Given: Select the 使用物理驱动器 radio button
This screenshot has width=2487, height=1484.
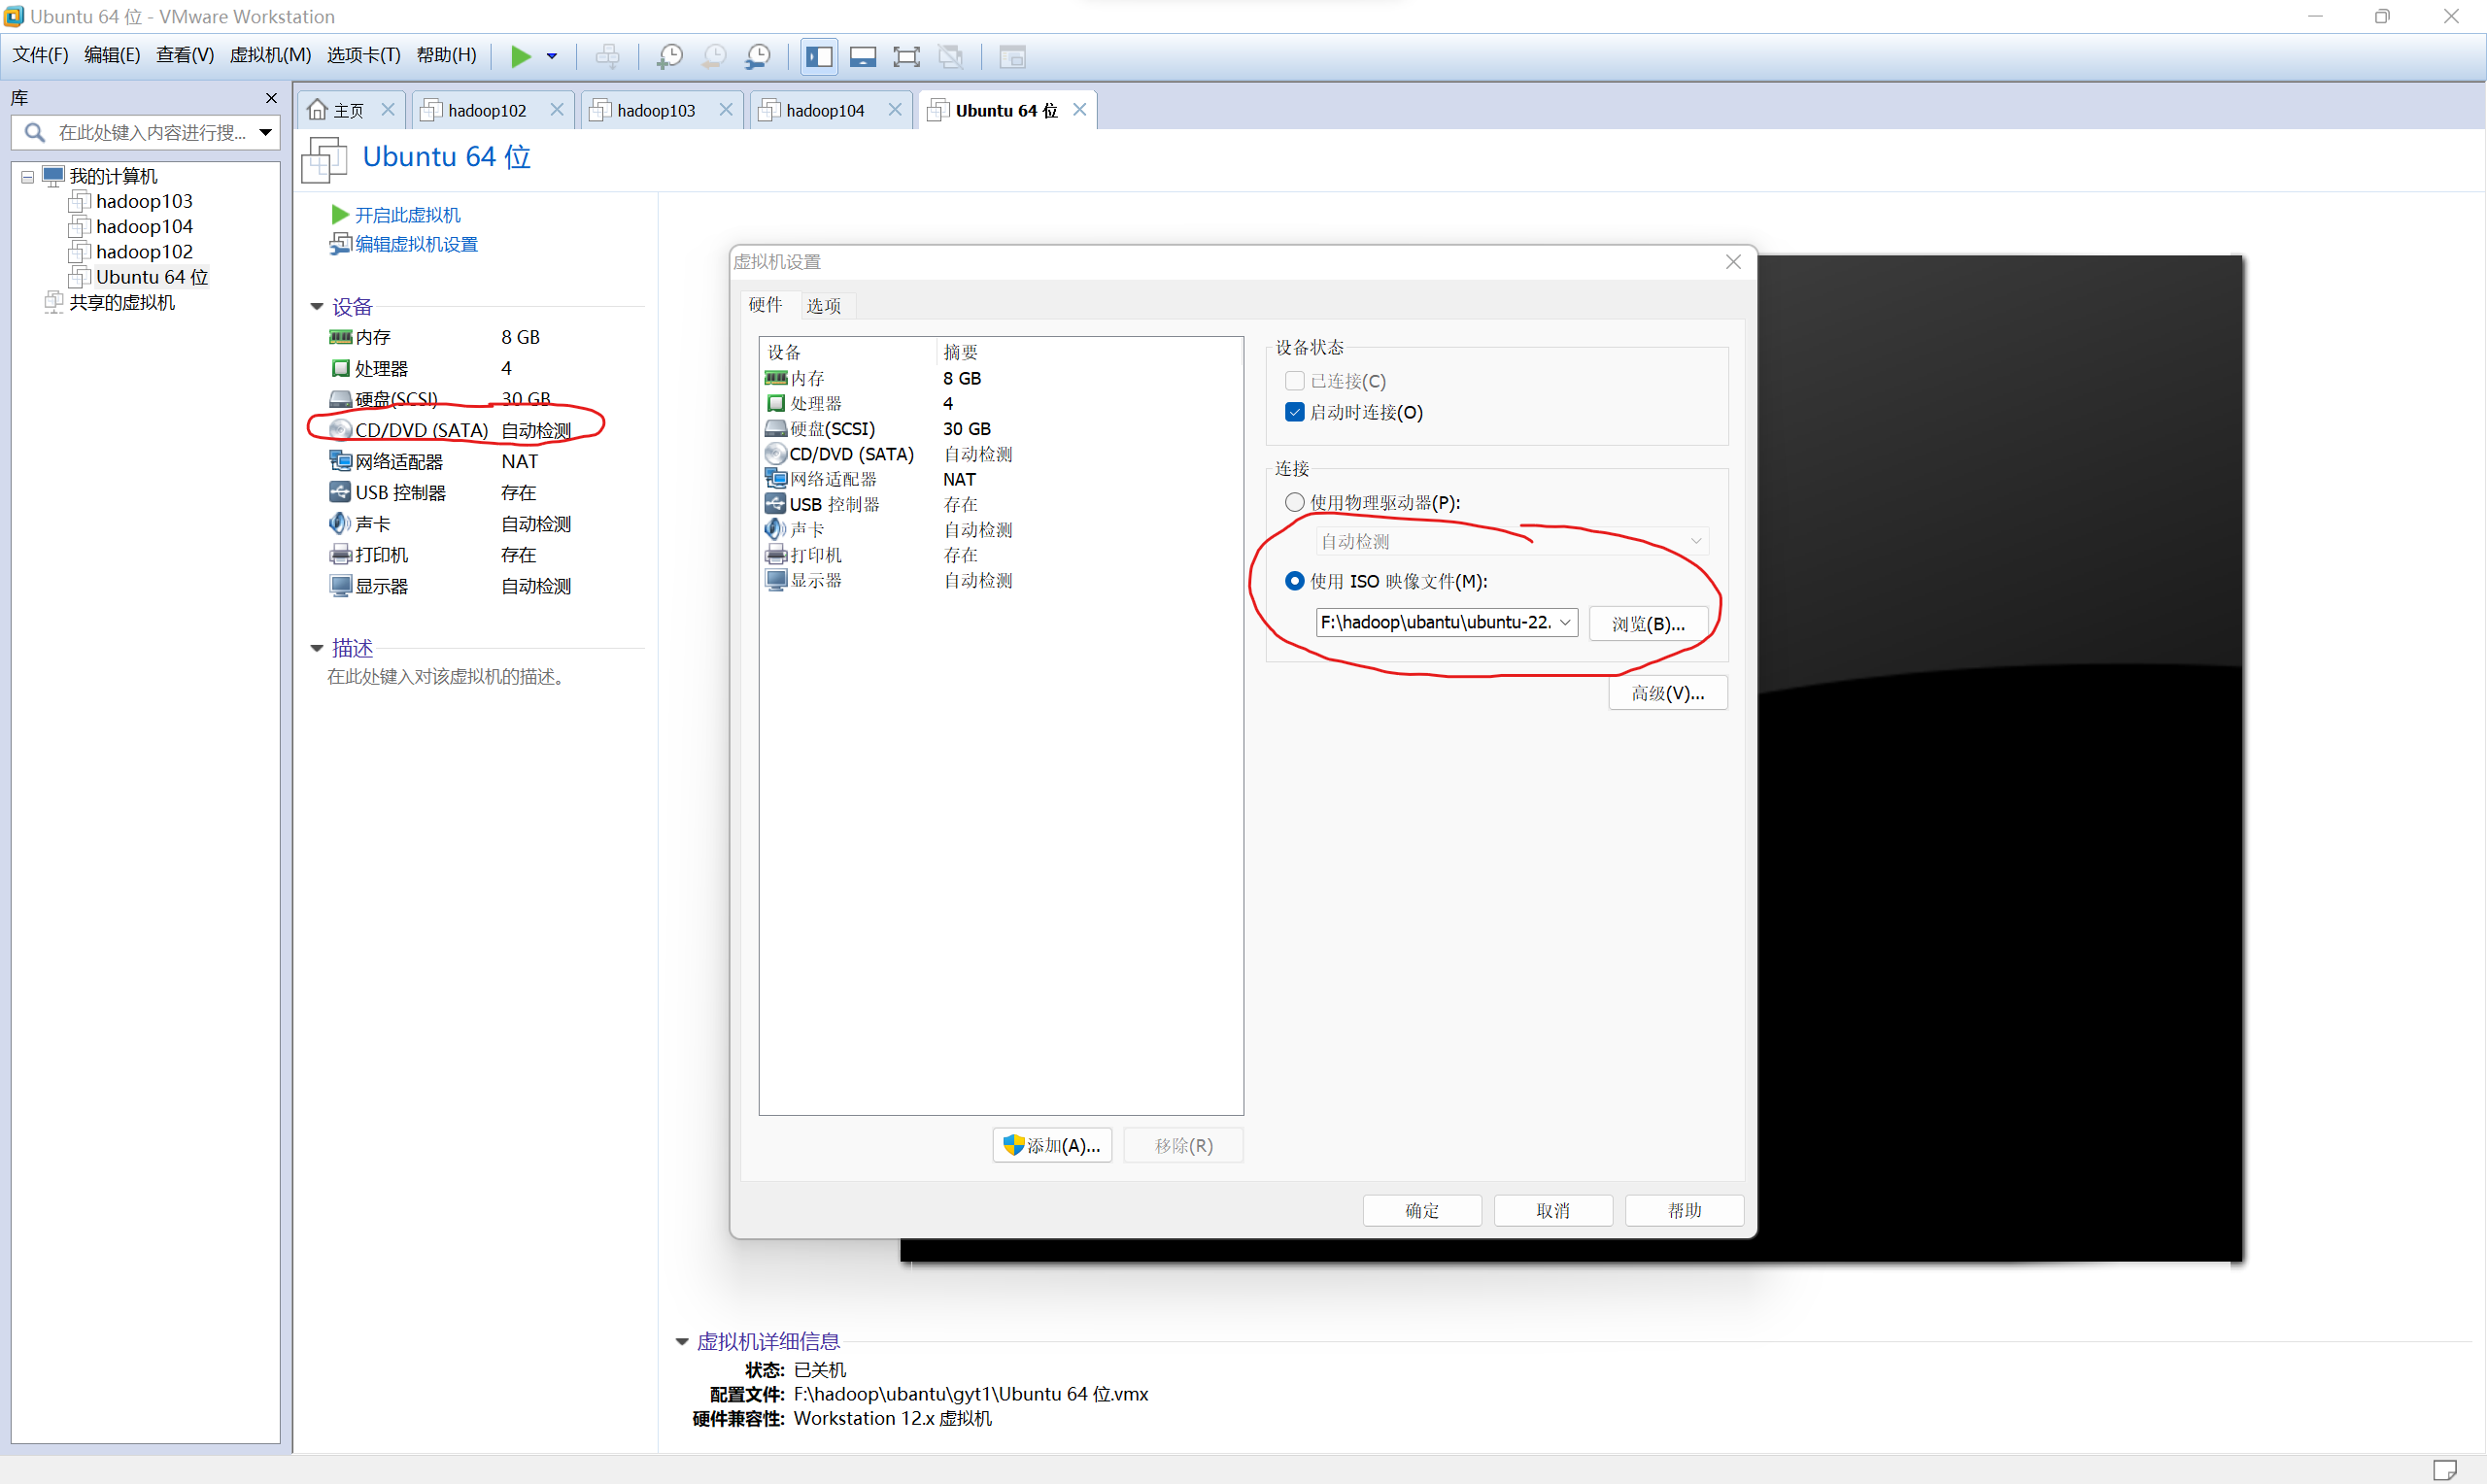Looking at the screenshot, I should click(1295, 502).
